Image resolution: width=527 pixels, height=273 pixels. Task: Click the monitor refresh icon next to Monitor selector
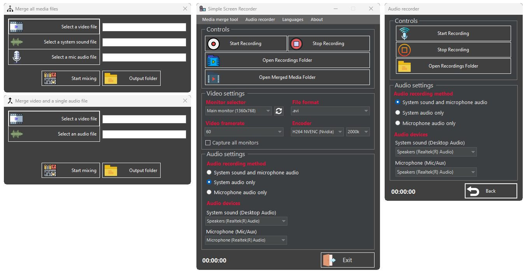278,111
